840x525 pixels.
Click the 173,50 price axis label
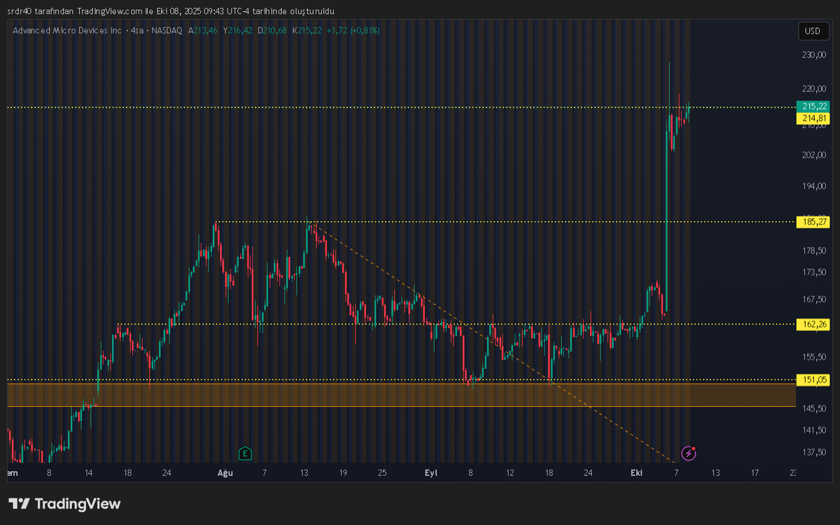click(814, 272)
